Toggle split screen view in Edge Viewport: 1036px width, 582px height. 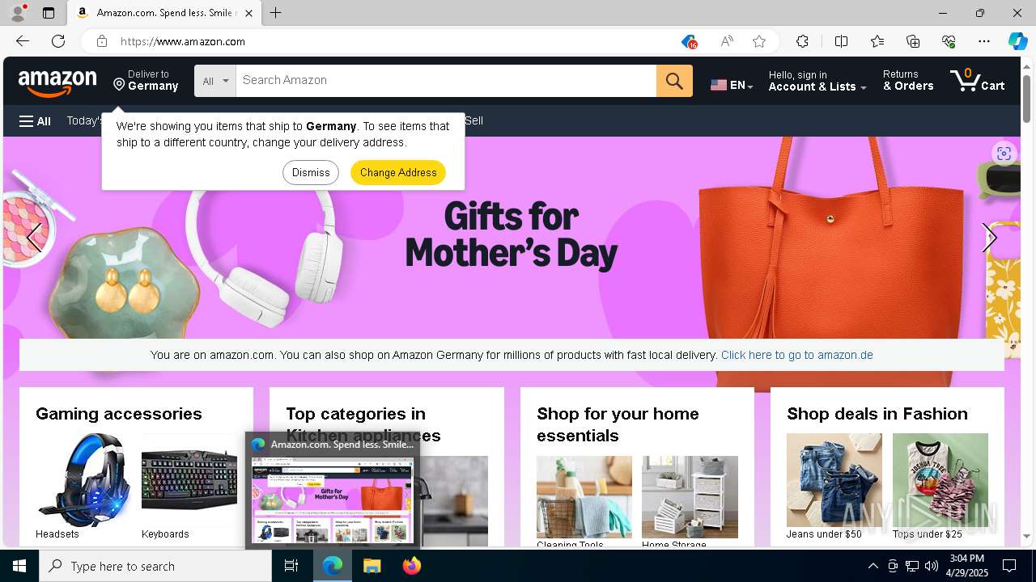point(841,41)
